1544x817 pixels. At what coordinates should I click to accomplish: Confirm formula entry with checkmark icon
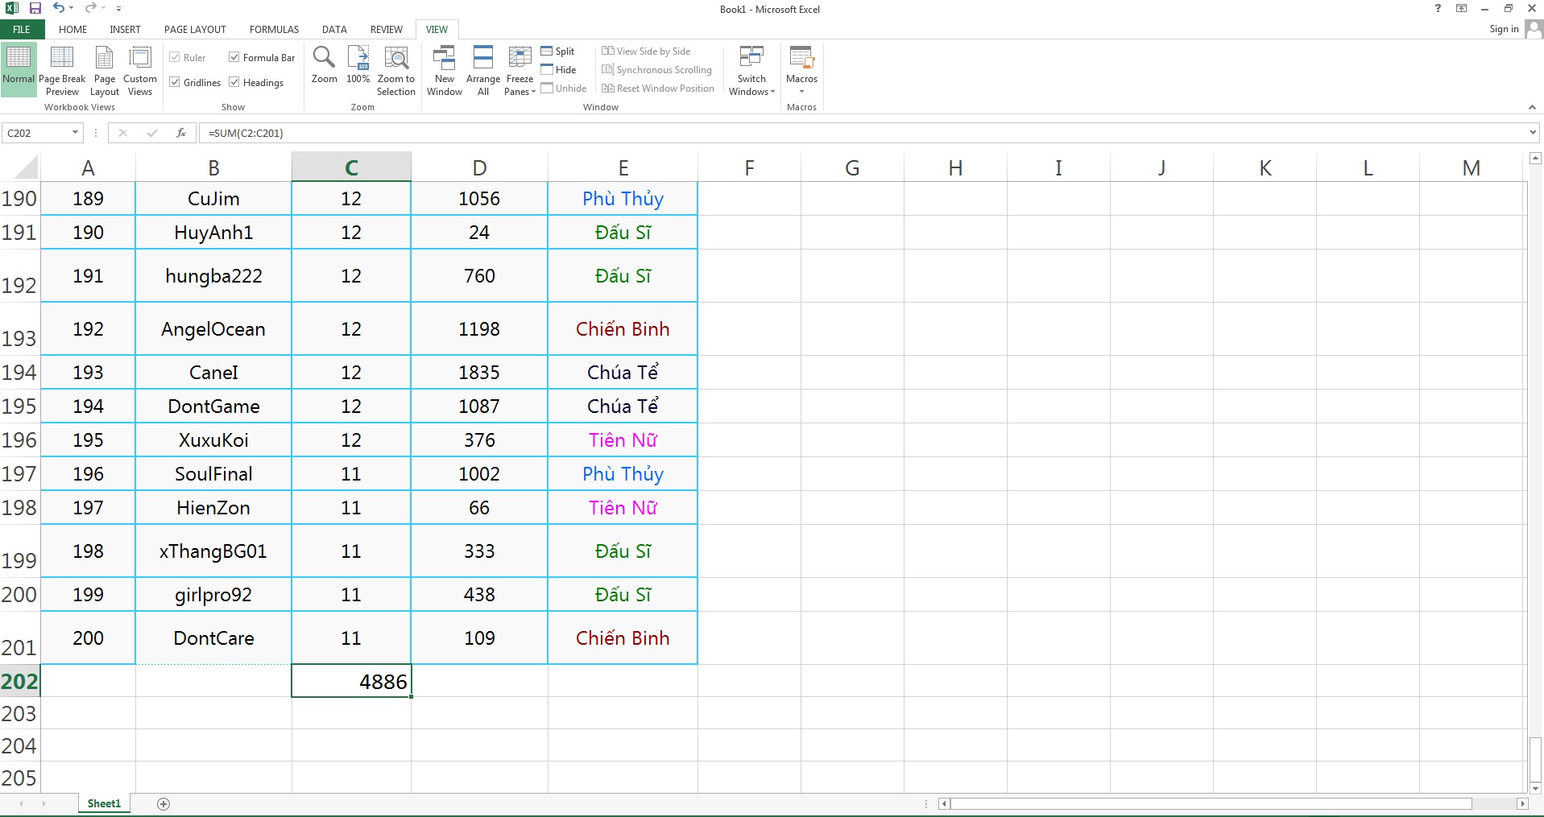pyautogui.click(x=152, y=133)
